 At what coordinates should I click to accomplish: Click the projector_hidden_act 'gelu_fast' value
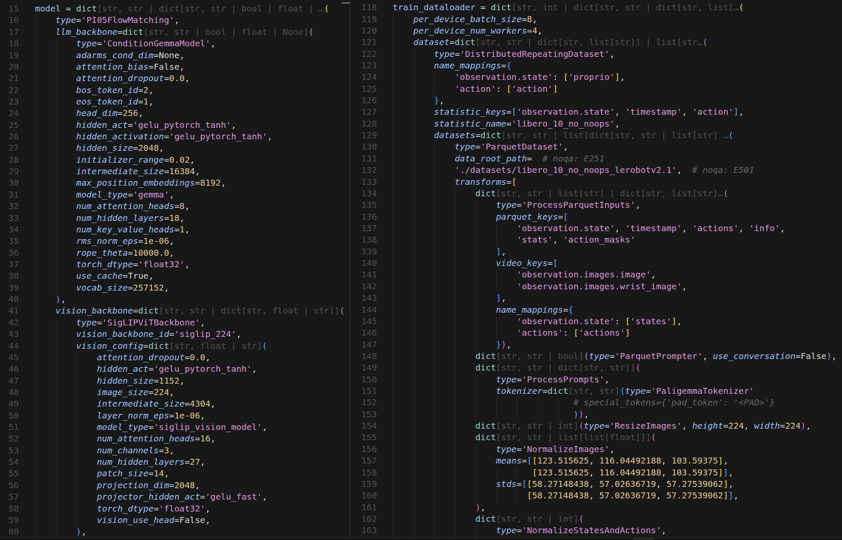[234, 497]
